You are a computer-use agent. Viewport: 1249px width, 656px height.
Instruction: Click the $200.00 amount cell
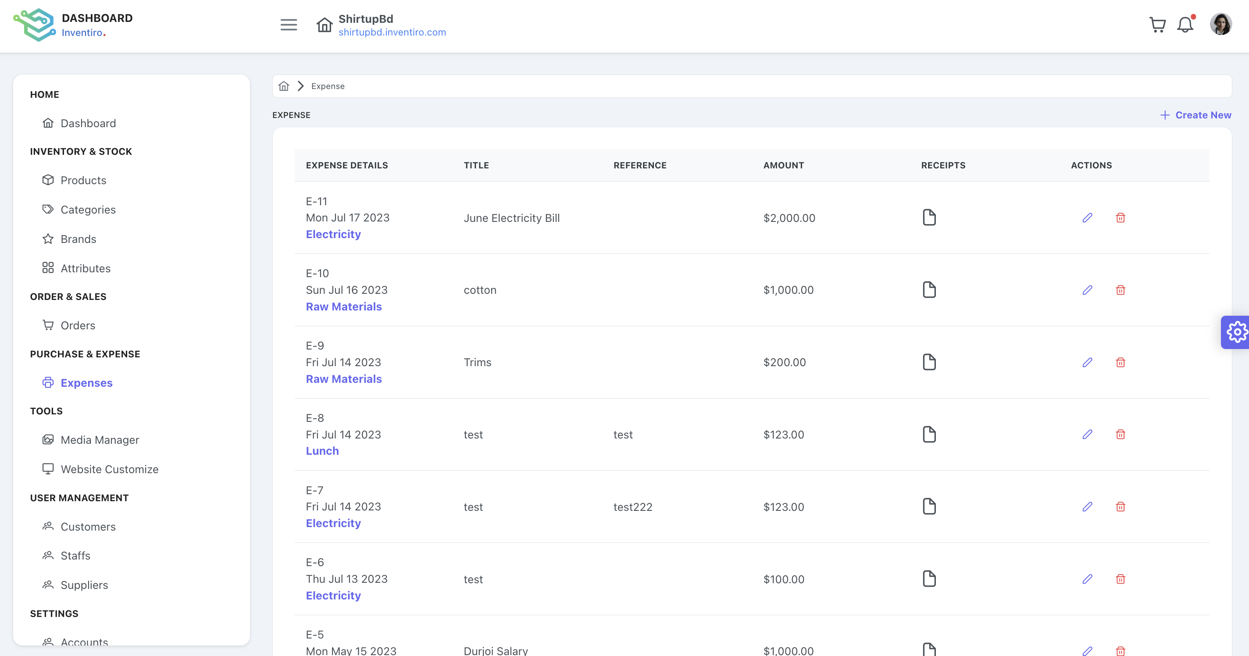(785, 363)
